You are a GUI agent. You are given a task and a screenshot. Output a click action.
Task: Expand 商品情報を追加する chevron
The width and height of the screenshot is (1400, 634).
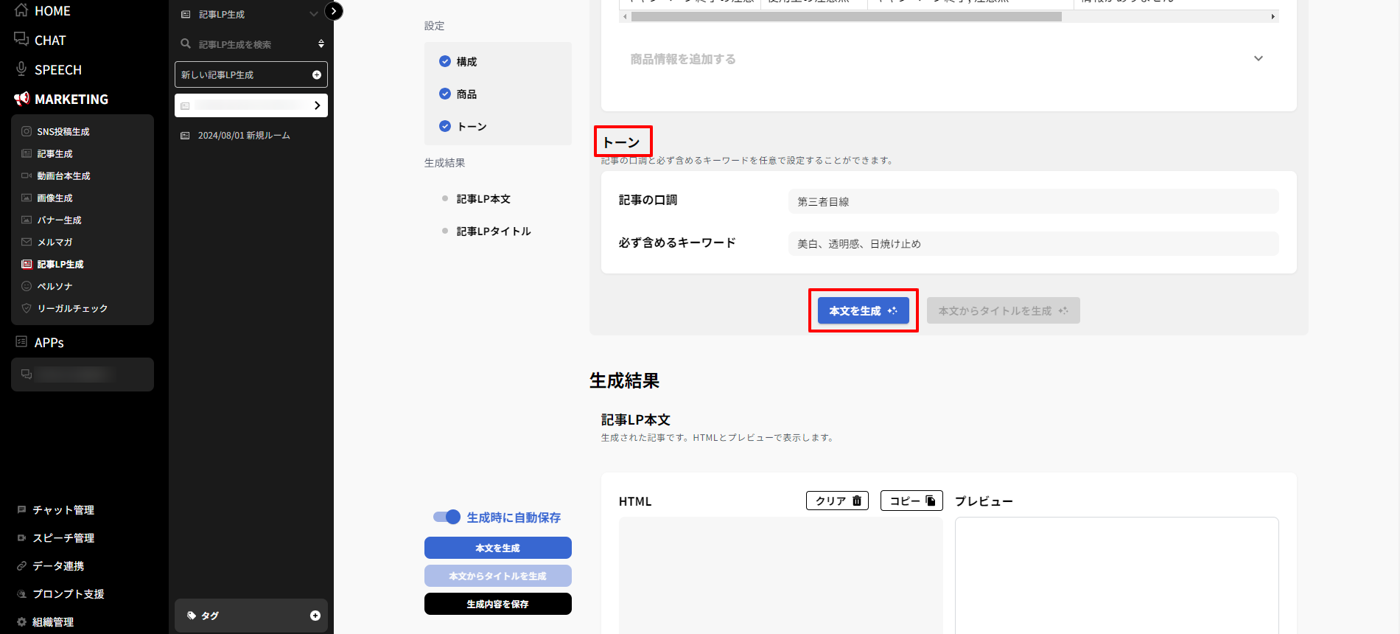pos(1258,59)
